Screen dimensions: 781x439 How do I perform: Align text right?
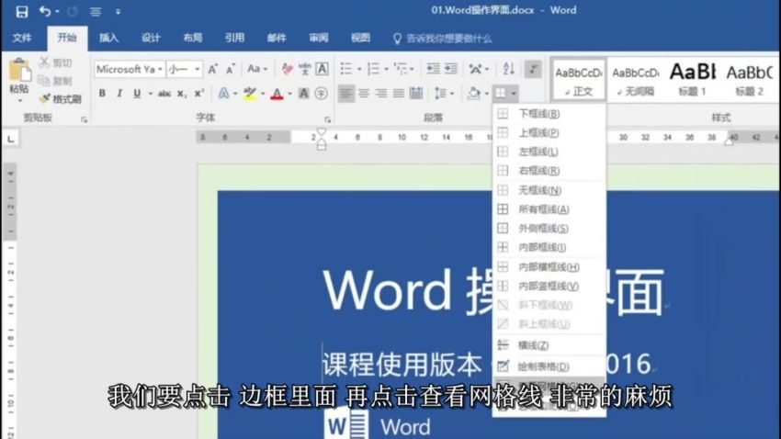coord(381,93)
